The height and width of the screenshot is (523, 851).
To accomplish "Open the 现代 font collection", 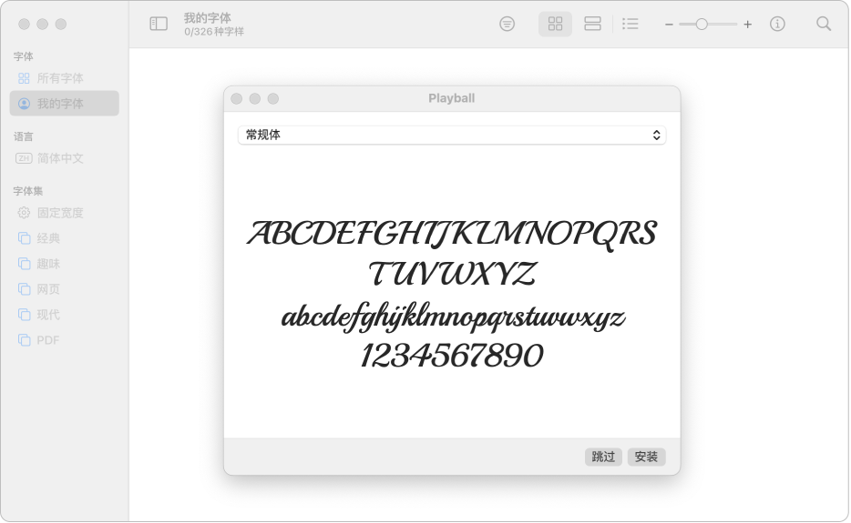I will point(64,315).
